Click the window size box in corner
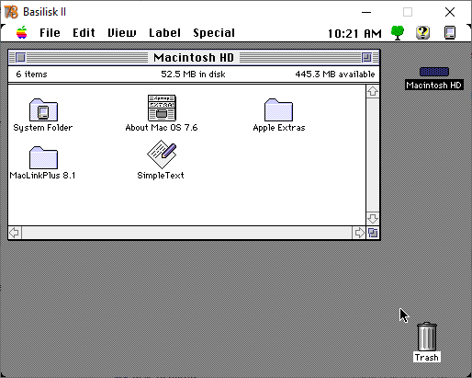This screenshot has height=378, width=472. 373,233
